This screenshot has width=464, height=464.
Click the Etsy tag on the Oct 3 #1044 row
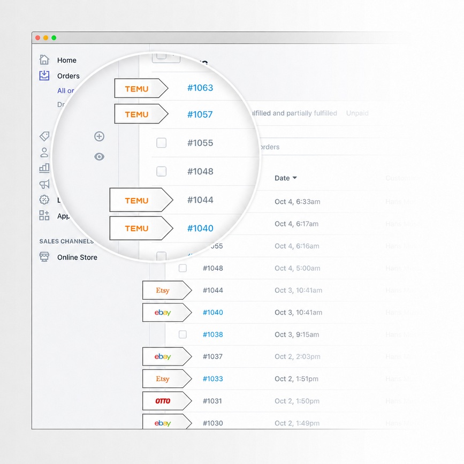pos(167,290)
